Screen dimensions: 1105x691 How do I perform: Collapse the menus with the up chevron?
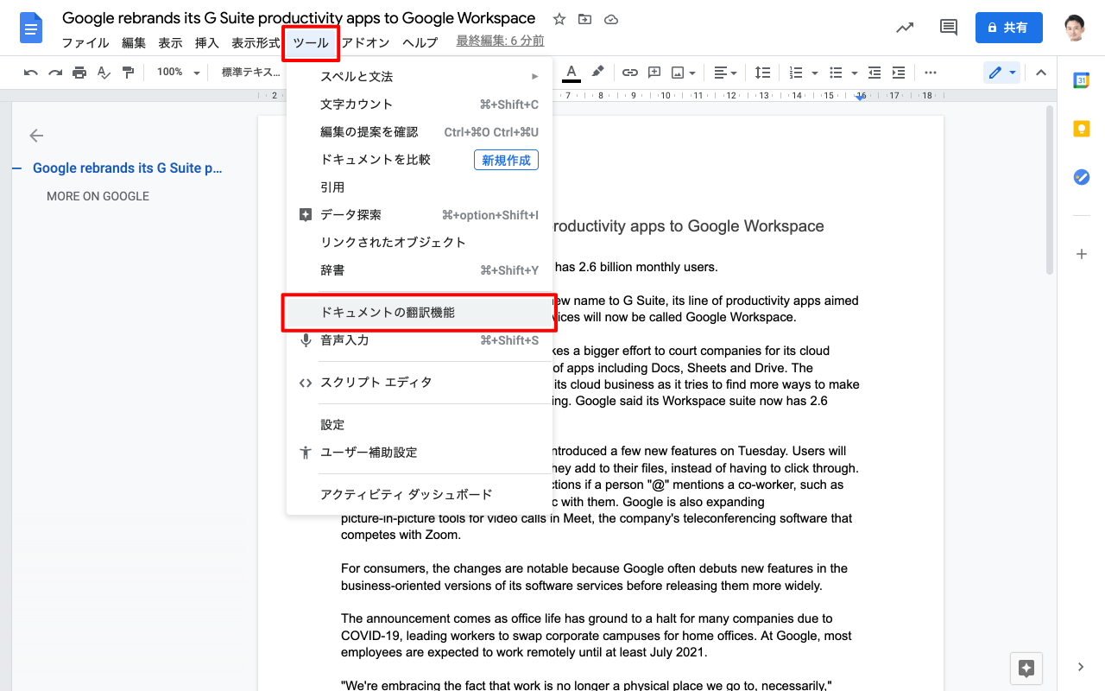pyautogui.click(x=1041, y=73)
